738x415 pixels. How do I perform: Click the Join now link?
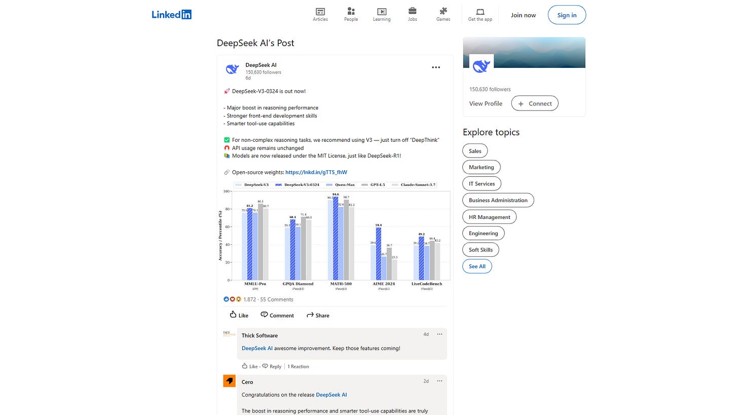point(523,15)
